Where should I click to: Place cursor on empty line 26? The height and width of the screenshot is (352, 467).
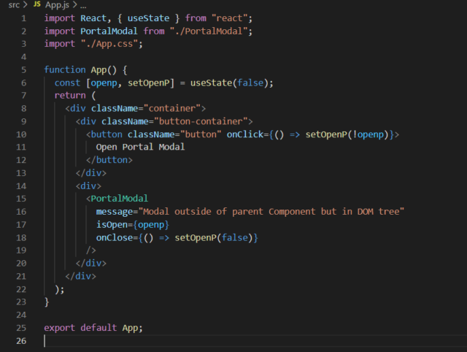tap(255, 340)
